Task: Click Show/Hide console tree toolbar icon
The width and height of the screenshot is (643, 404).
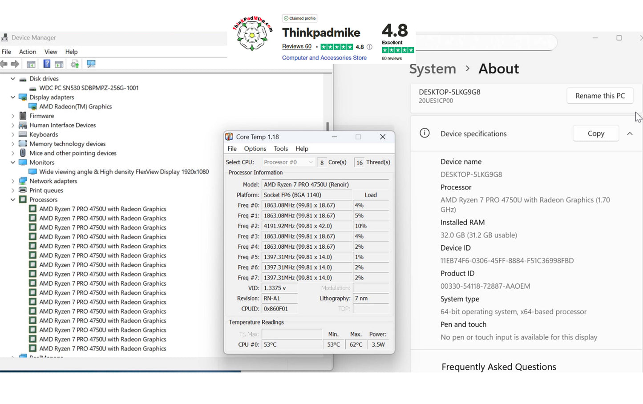Action: point(31,64)
